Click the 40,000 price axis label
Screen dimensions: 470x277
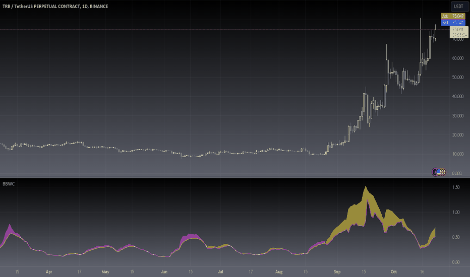pyautogui.click(x=458, y=96)
